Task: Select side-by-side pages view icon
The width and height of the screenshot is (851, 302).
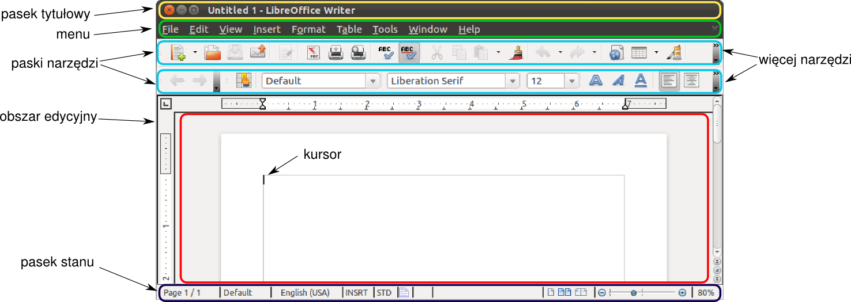Action: tap(564, 292)
